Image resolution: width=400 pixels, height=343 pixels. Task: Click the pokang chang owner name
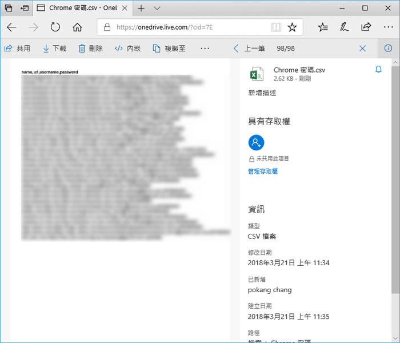click(270, 290)
